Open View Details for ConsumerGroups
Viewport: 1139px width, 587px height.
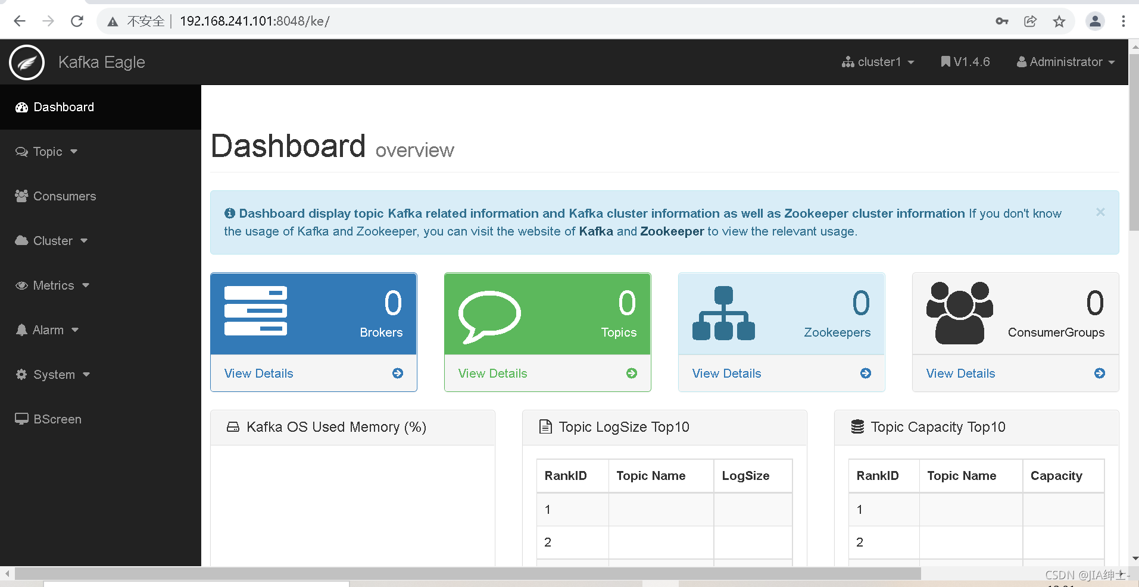click(x=960, y=373)
